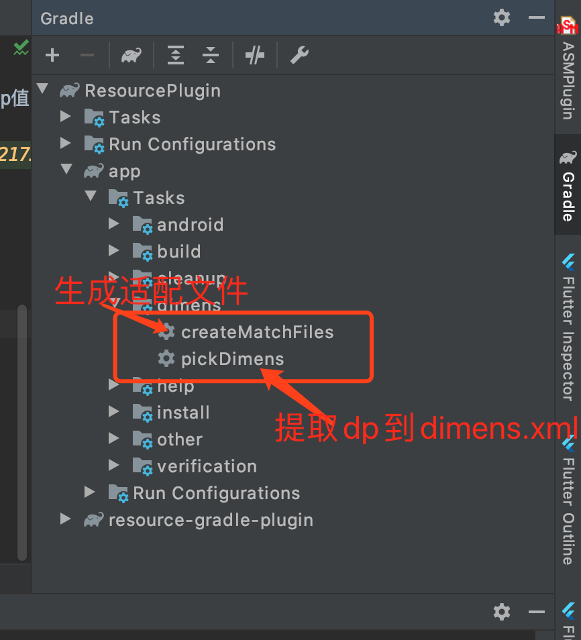Viewport: 581px width, 640px height.
Task: Click the createMatchFiles gear icon
Action: click(x=166, y=331)
